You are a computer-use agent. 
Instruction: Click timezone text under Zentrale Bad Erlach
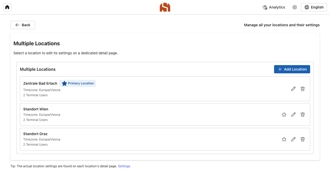point(42,90)
